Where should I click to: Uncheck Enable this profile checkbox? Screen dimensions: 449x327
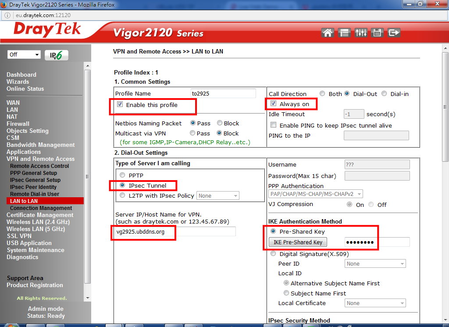[120, 105]
